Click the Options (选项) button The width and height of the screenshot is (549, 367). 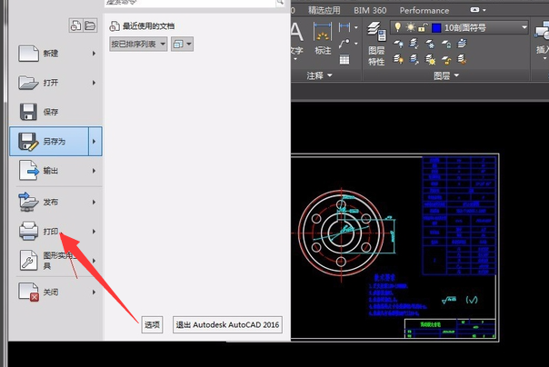[152, 324]
